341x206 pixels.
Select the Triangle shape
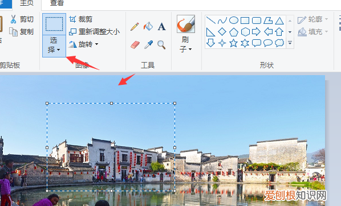[279, 20]
